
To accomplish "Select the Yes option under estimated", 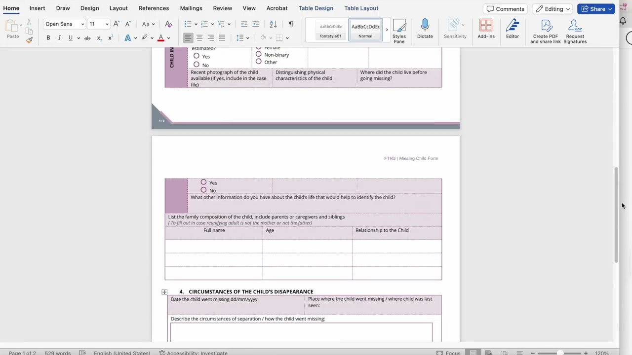I will 197,56.
